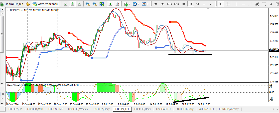Viewport: 279px width, 113px height.
Task: Activate the crosshair tool
Action: [228, 4]
